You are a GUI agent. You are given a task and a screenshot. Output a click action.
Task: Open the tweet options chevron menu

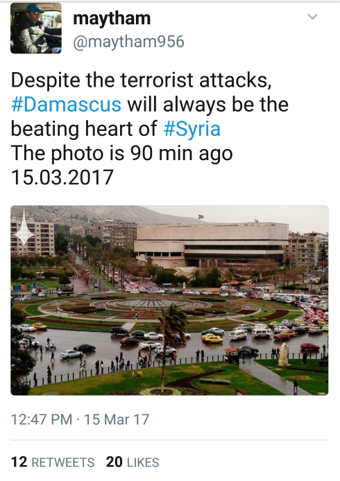point(312,17)
